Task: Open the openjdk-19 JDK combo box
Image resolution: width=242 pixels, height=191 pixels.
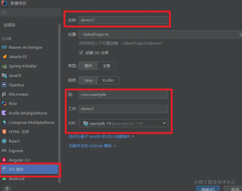Action: [x=123, y=123]
